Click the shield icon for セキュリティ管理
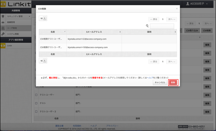Image resolution: width=216 pixels, height=131 pixels. pyautogui.click(x=3, y=16)
